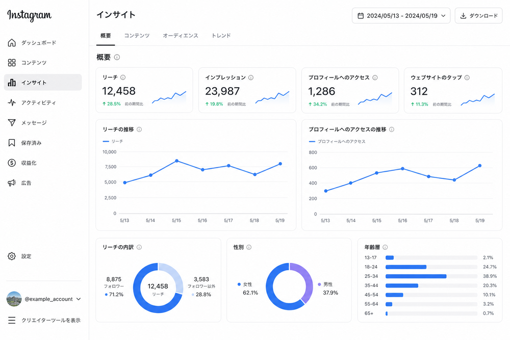Click info icon beside リーチの内訳

[139, 247]
